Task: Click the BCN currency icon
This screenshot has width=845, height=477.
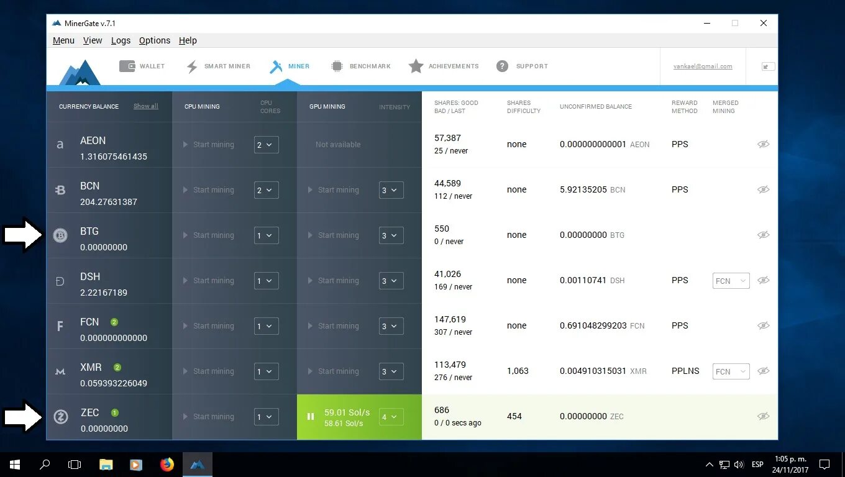Action: tap(60, 190)
